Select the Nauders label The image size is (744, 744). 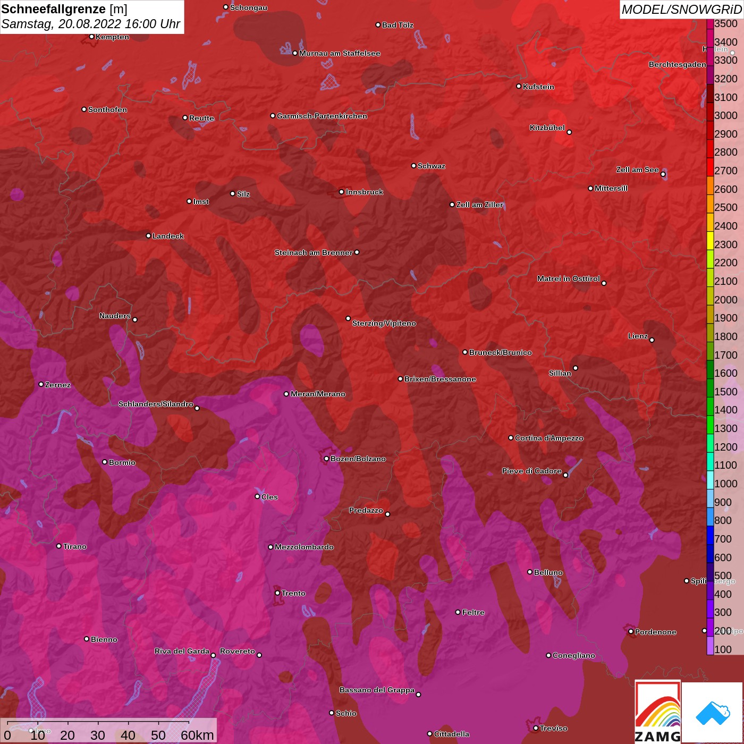pyautogui.click(x=115, y=316)
